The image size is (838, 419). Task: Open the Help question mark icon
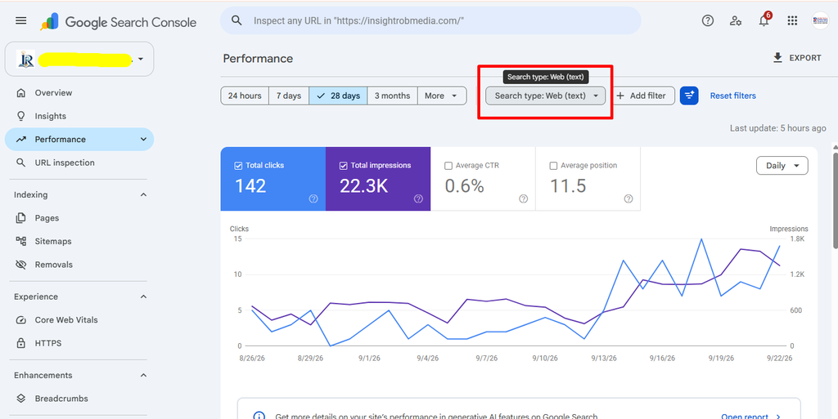(x=708, y=20)
